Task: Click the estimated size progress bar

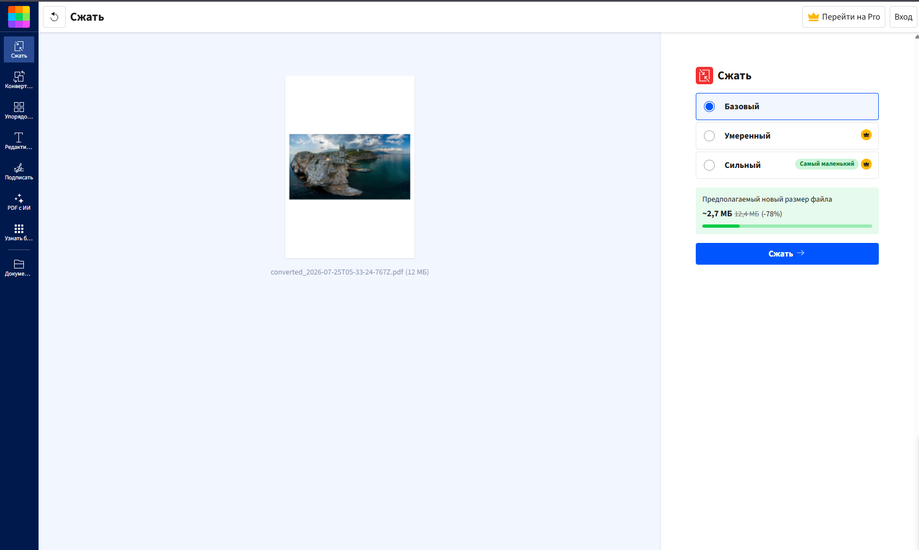Action: (x=787, y=226)
